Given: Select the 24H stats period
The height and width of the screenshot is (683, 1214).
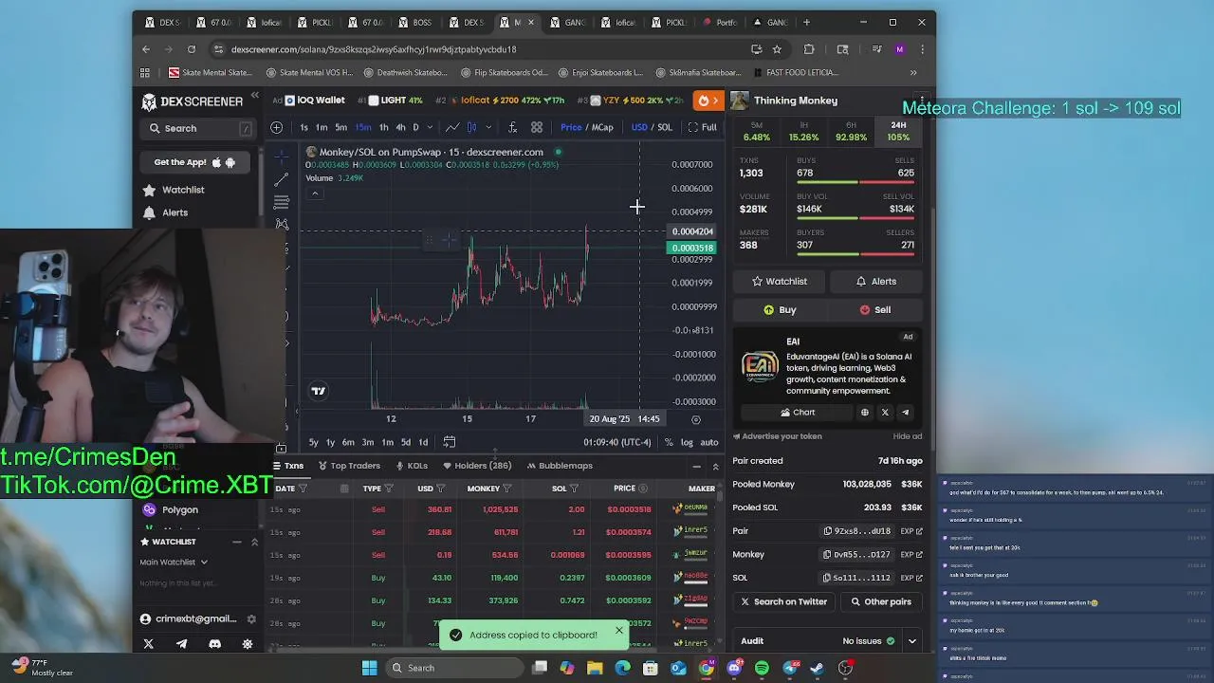Looking at the screenshot, I should click(898, 132).
